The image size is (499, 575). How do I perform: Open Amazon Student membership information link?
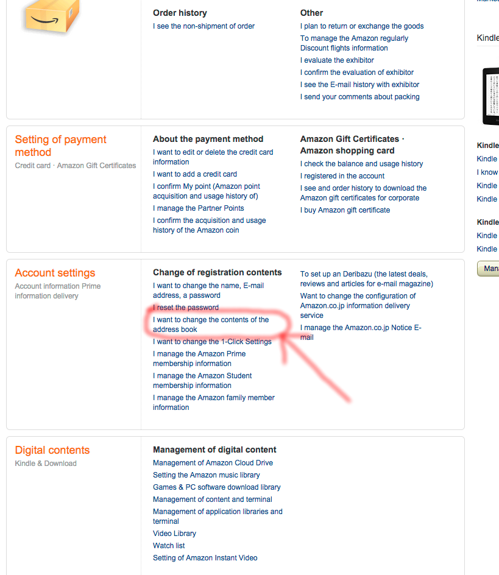(202, 381)
